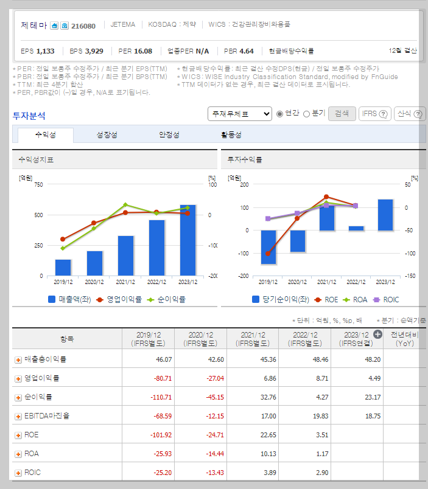This screenshot has width=428, height=489.
Task: Switch to the 활동성 tab
Action: tap(231, 135)
